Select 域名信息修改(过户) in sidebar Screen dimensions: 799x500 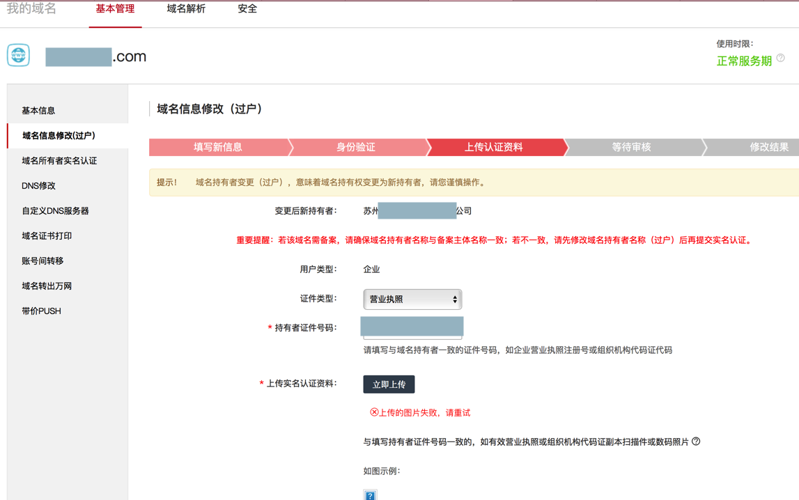point(68,135)
